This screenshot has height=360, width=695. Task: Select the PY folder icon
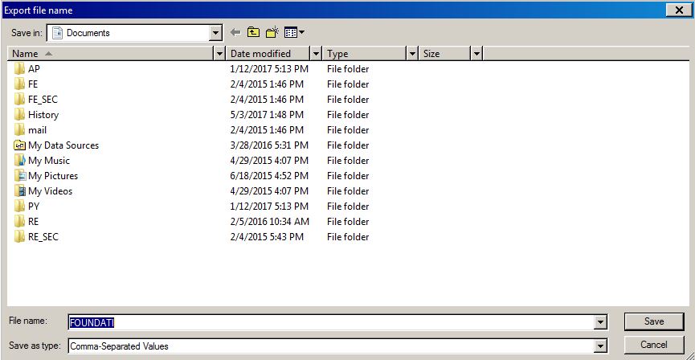coord(19,207)
